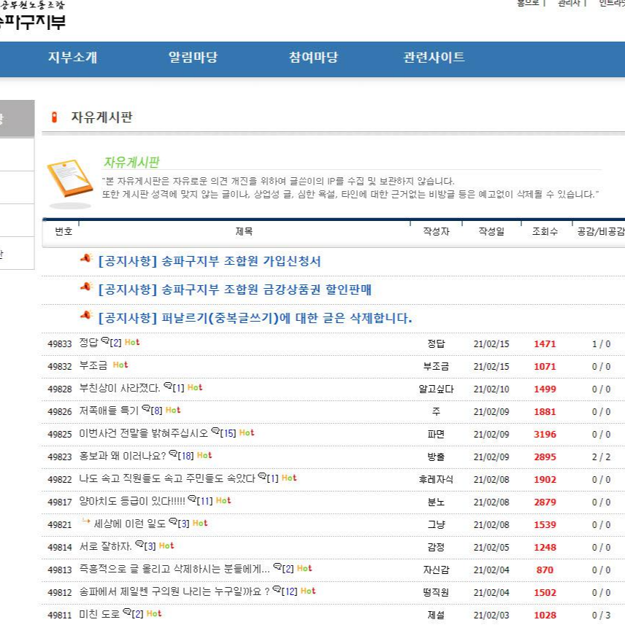Click comment bubble icon on 세상에 이런 일도

173,521
